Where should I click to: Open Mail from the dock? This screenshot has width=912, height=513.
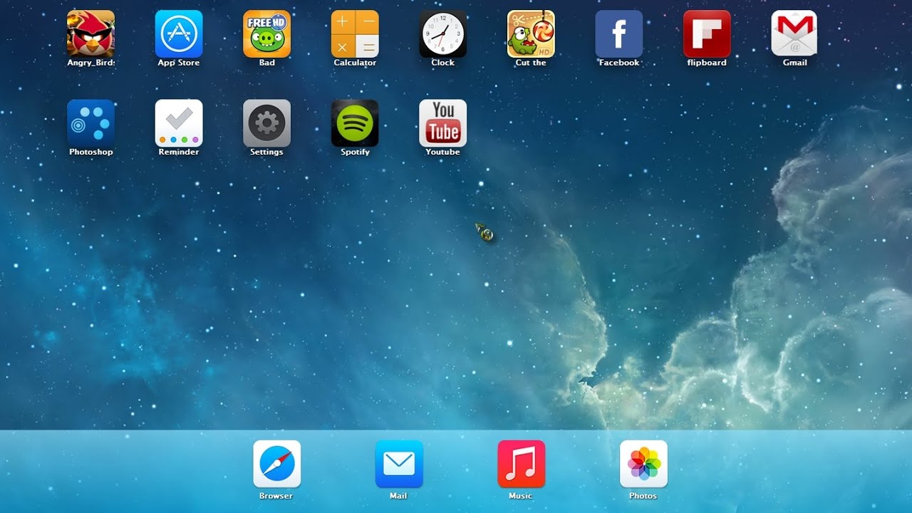[x=399, y=464]
